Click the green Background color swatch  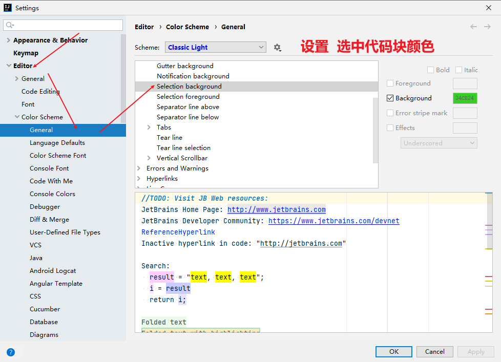pos(465,98)
